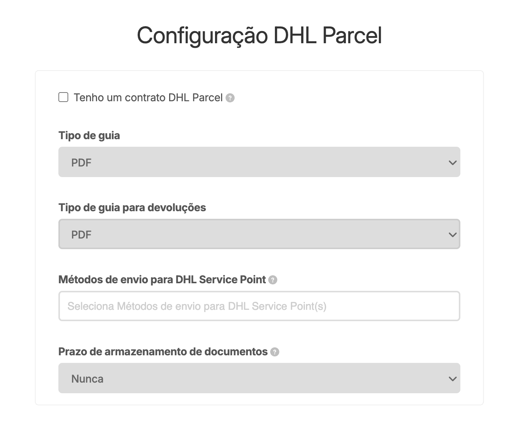This screenshot has width=518, height=430.
Task: Click help icon beside DHL Parcel contract
Action: (230, 98)
